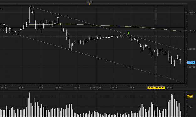Click the 21:30 time axis label
The width and height of the screenshot is (196, 117).
click(x=77, y=88)
